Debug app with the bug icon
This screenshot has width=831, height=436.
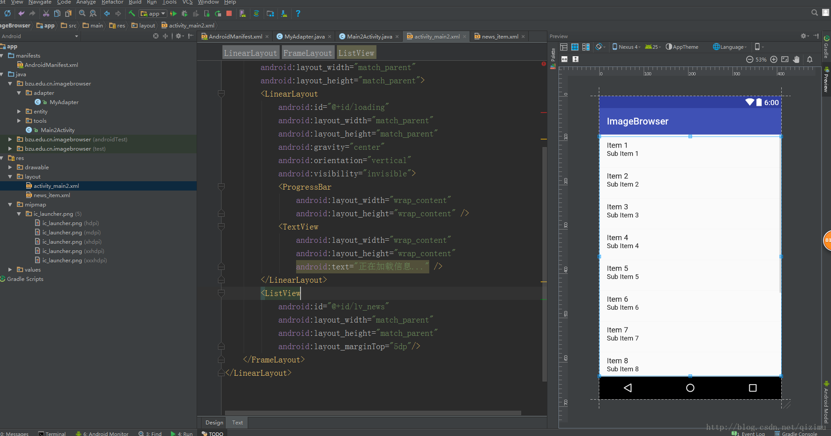pyautogui.click(x=185, y=13)
